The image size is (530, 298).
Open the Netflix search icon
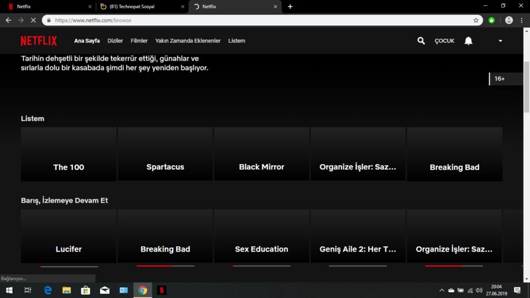pos(421,41)
